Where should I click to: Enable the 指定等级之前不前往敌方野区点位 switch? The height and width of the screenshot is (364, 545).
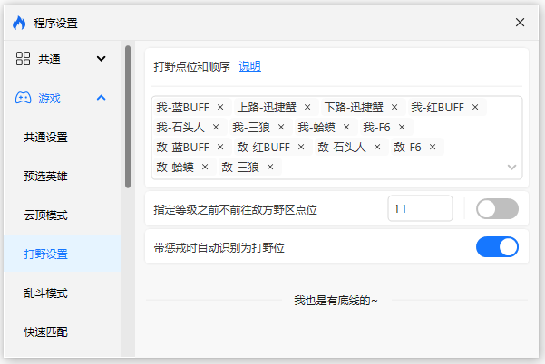tap(497, 209)
